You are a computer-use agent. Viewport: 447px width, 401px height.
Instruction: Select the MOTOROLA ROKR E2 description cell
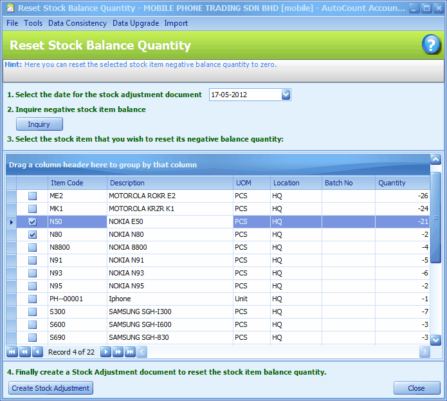170,196
